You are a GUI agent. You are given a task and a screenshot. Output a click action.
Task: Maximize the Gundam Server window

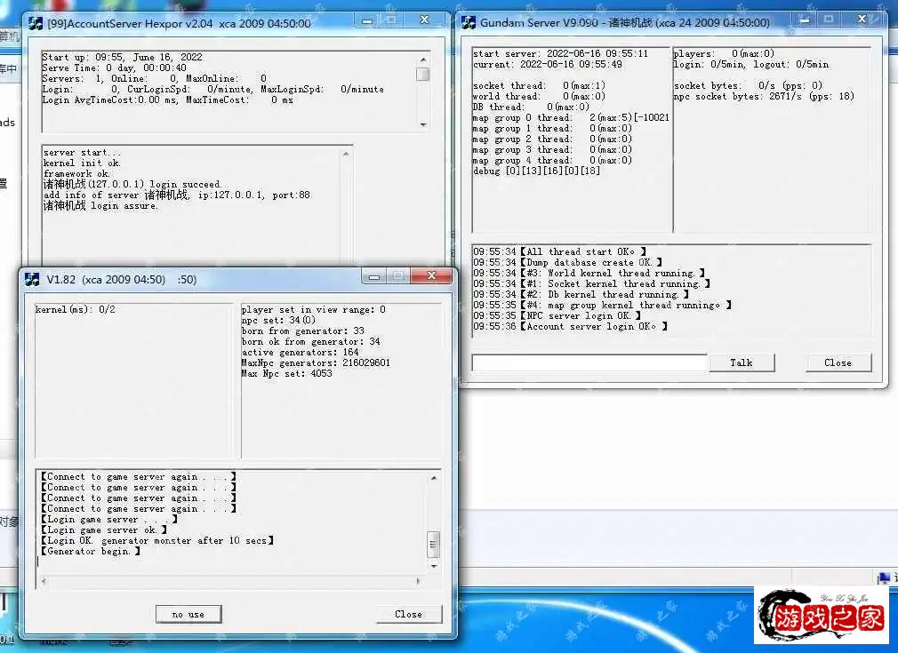[x=828, y=19]
